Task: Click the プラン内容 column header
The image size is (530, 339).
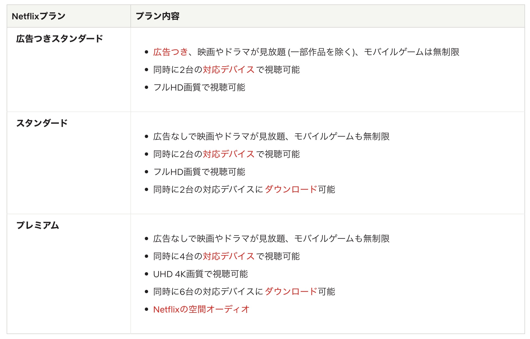Action: (158, 16)
